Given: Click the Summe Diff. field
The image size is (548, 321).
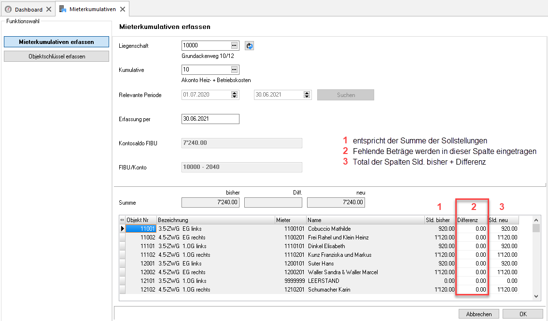Looking at the screenshot, I should click(x=273, y=203).
